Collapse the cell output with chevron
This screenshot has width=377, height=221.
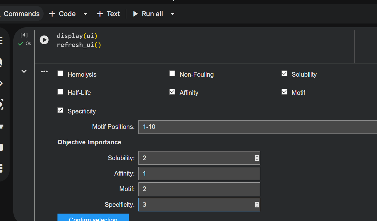24,71
